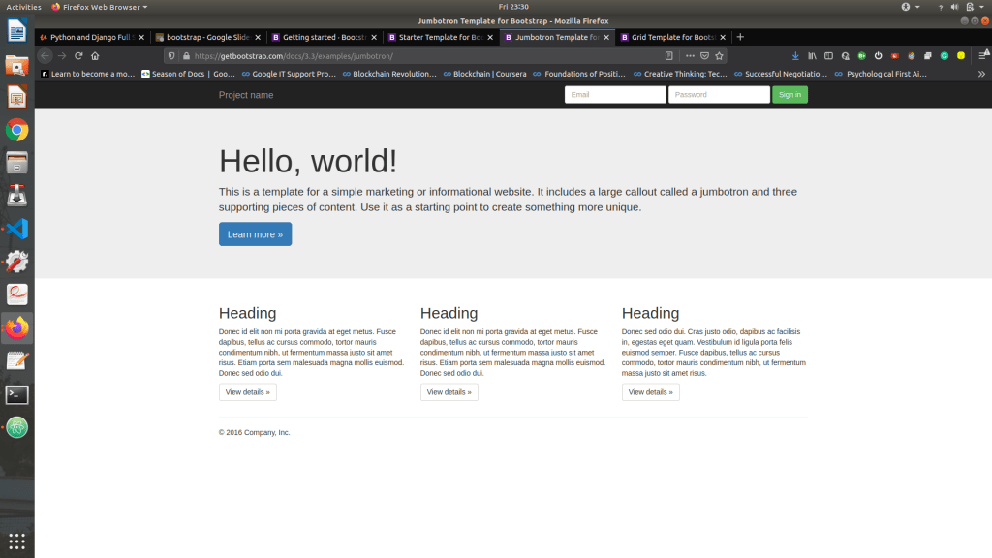Expand the Firefox Web Browser app menu
Image resolution: width=992 pixels, height=558 pixels.
(99, 7)
